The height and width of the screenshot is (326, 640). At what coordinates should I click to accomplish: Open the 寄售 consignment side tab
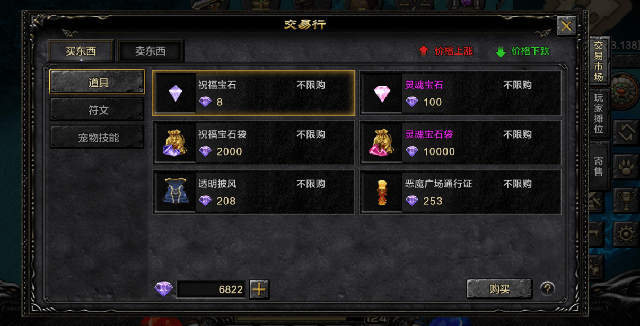coord(599,165)
